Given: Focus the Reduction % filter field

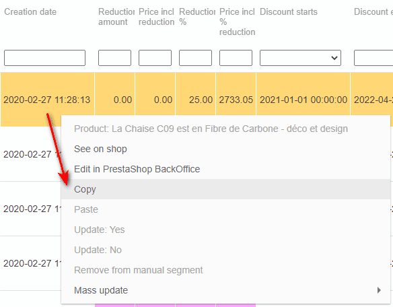Looking at the screenshot, I should point(195,58).
